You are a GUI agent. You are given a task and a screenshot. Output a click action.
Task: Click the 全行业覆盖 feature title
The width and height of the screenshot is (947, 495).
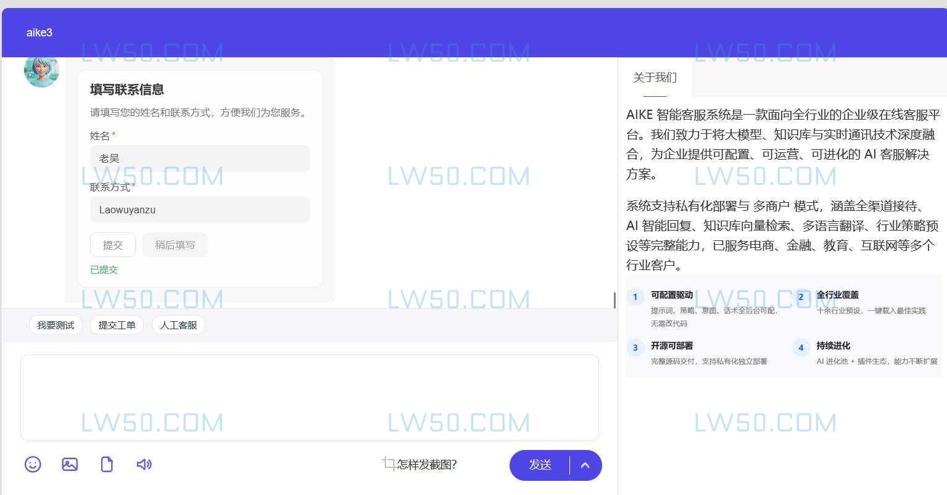click(838, 295)
